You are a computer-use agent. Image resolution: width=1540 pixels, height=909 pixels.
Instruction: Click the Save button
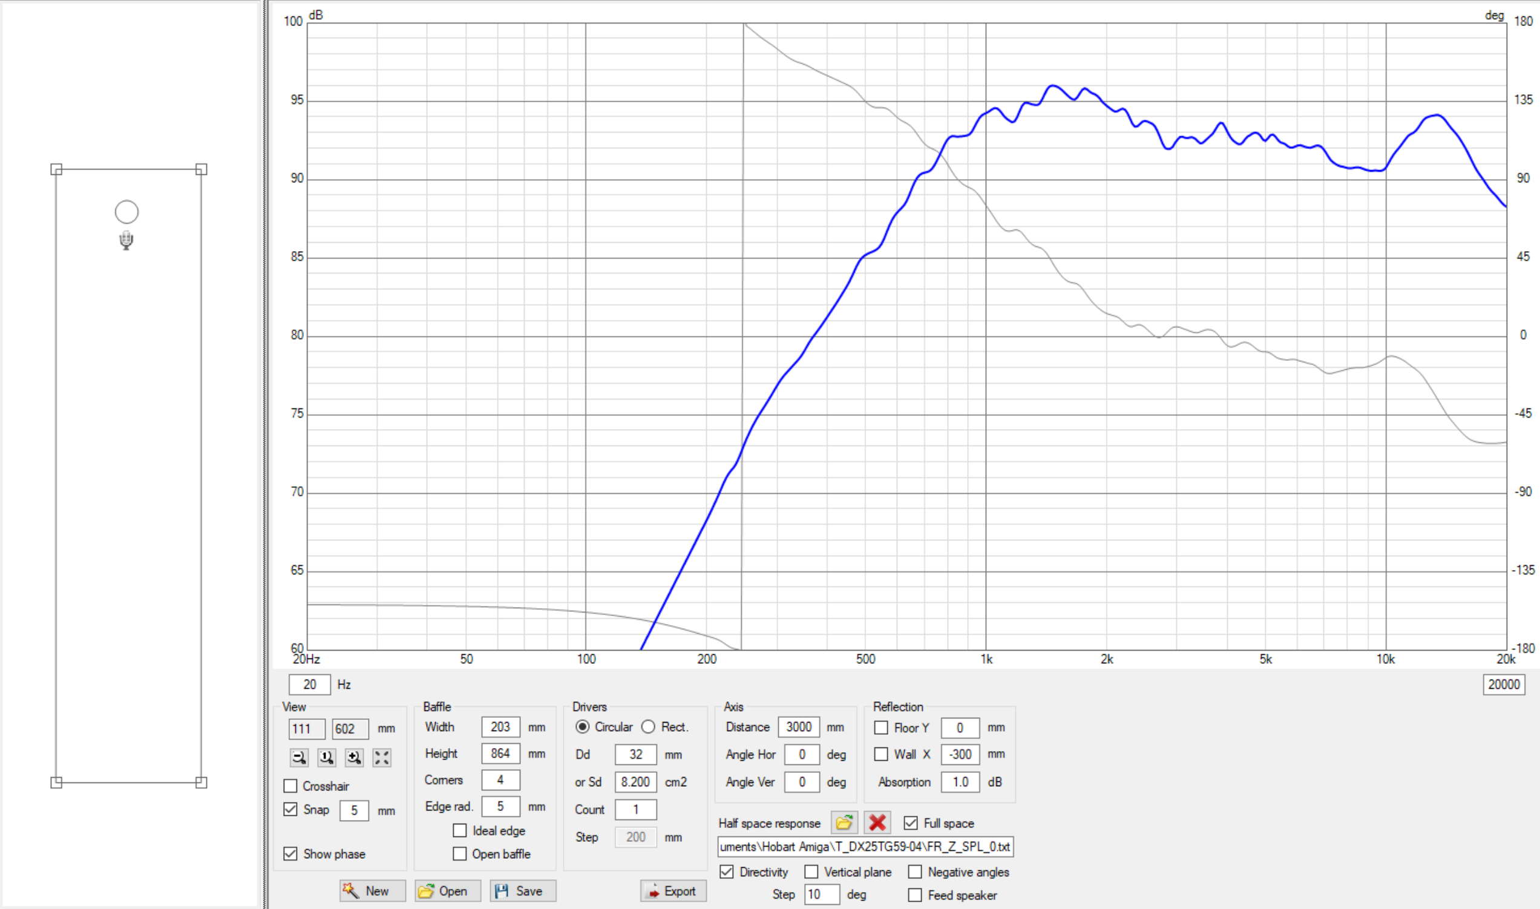(x=523, y=891)
